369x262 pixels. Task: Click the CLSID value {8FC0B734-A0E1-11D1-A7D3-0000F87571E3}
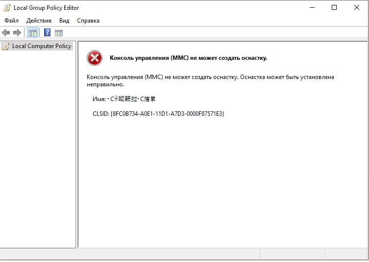(x=167, y=114)
